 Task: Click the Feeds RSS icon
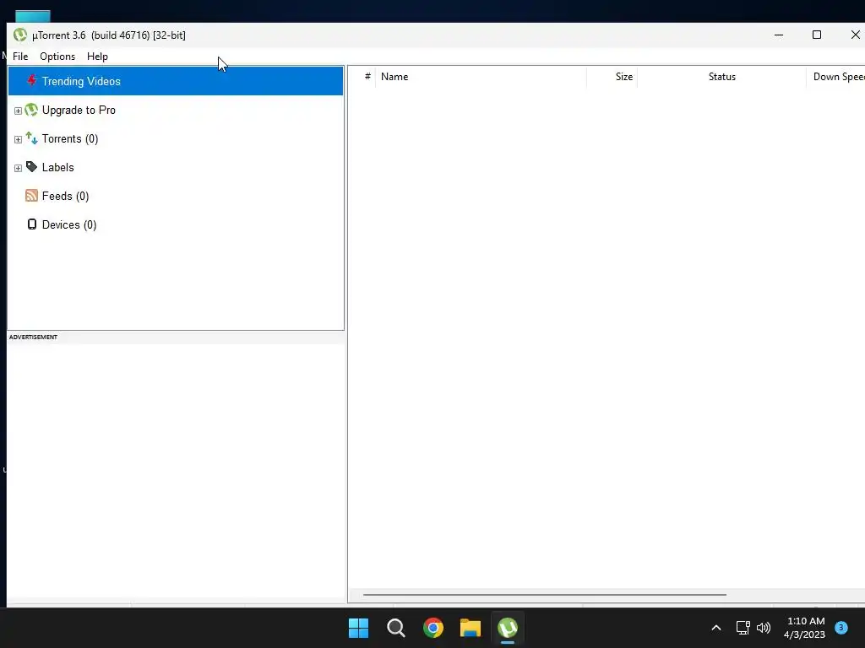click(31, 196)
